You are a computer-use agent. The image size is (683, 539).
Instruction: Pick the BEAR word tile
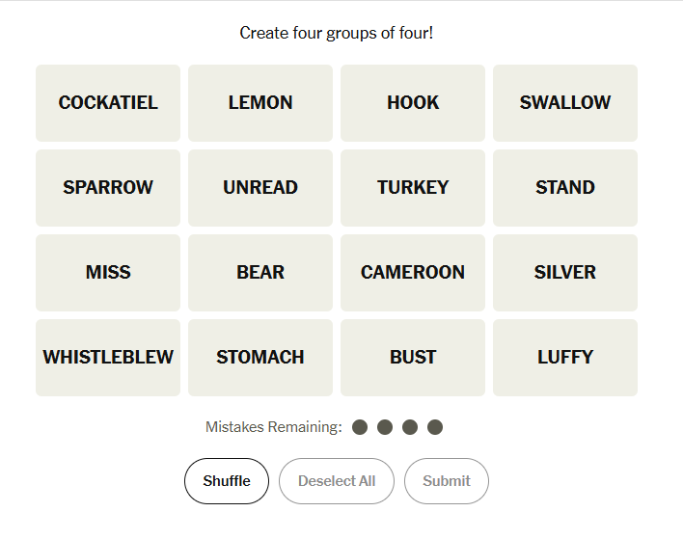click(260, 273)
